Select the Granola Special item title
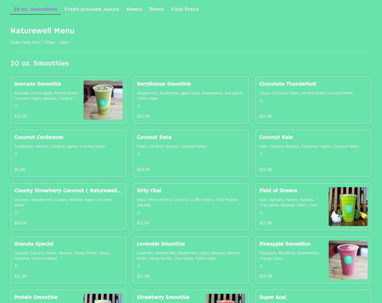Screen dimensions: 382x303 [34, 244]
